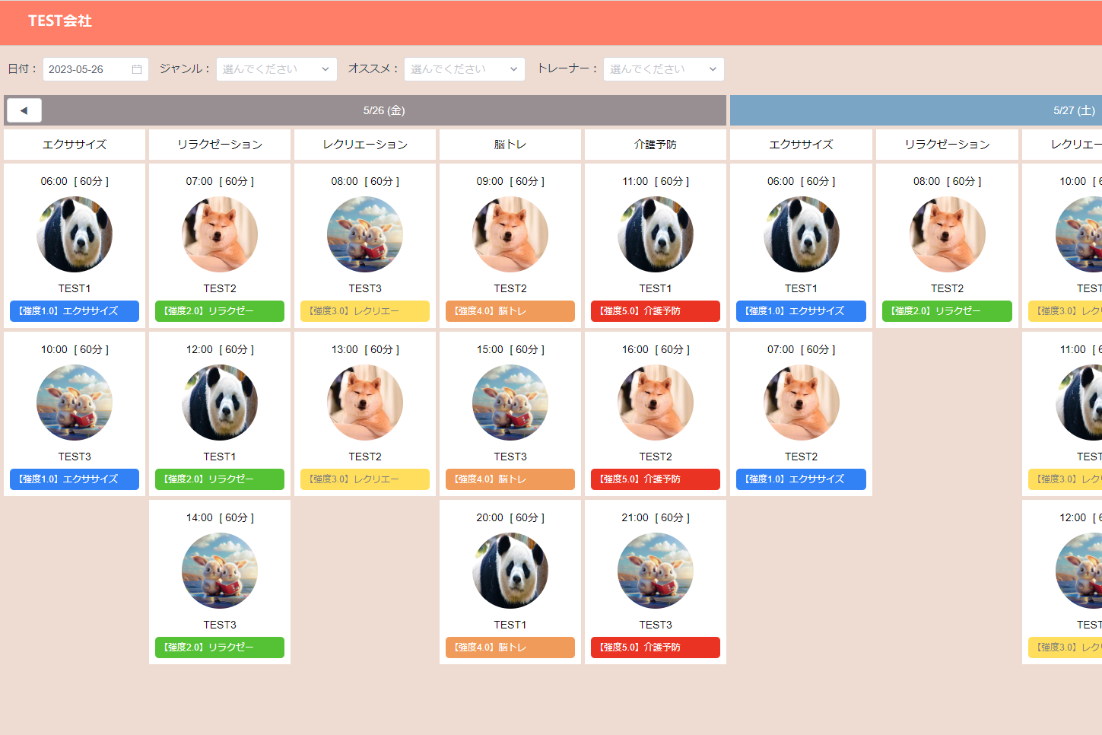Screen dimensions: 1102x735
Task: Click 強度5.0 tag on 5/26 21:00 class
Action: coord(656,647)
